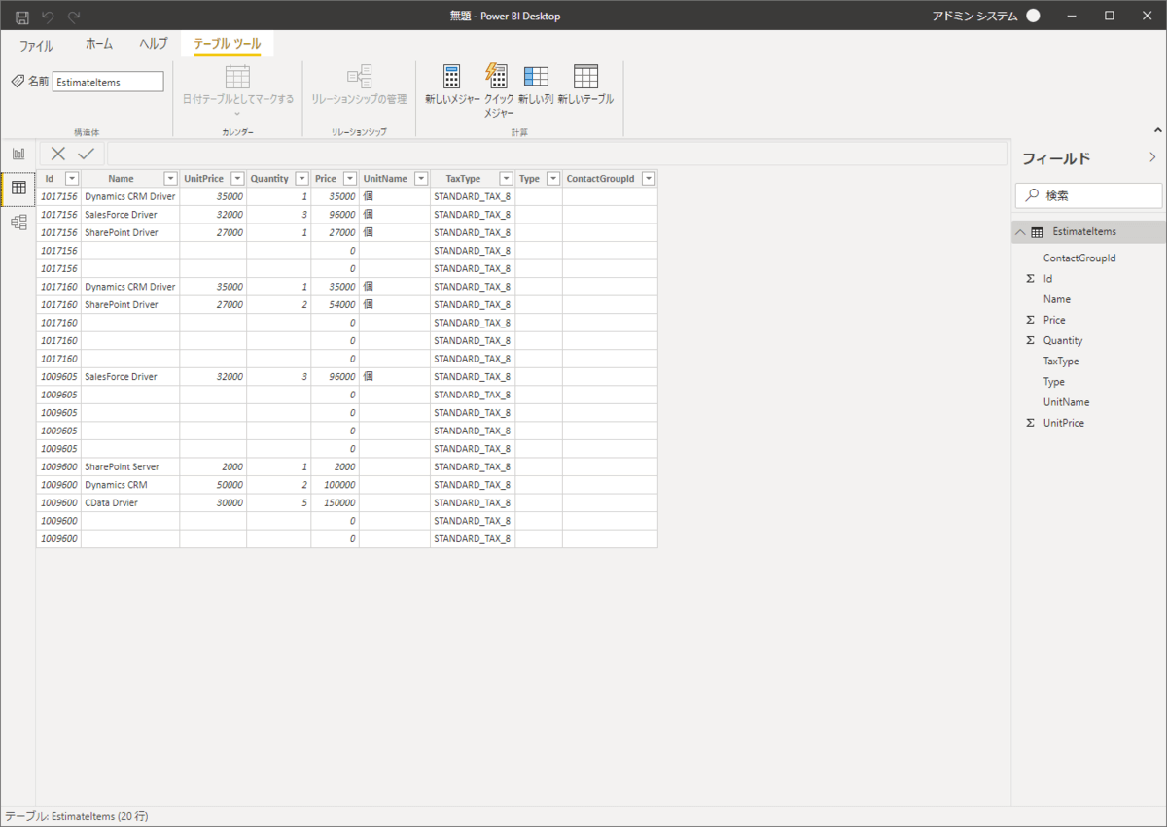Switch to ホーム ribbon tab

[99, 44]
